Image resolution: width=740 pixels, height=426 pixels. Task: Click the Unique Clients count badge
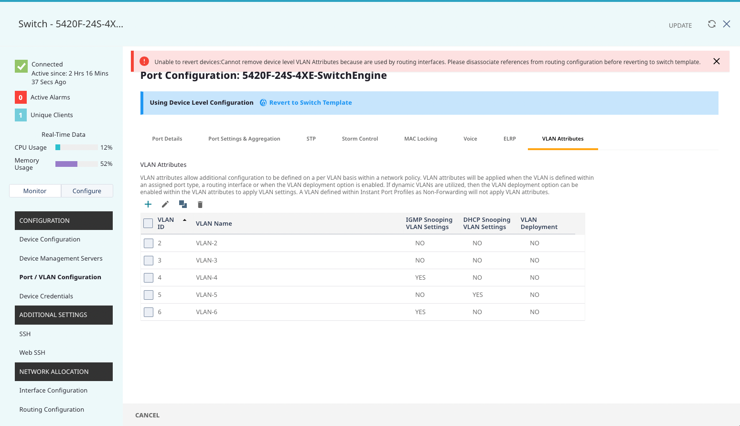tap(21, 115)
